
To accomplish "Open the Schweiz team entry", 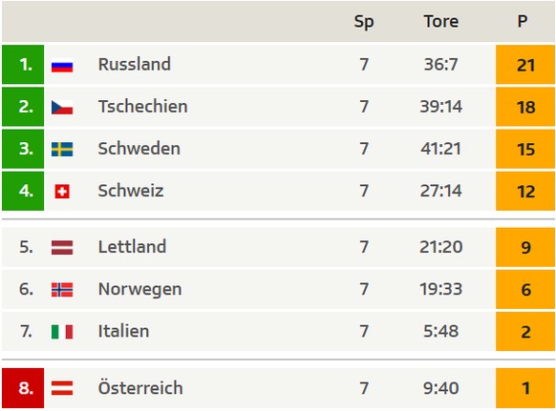I will pos(131,191).
